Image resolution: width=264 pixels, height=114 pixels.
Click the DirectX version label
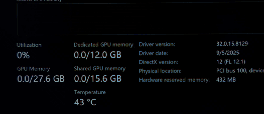159,62
